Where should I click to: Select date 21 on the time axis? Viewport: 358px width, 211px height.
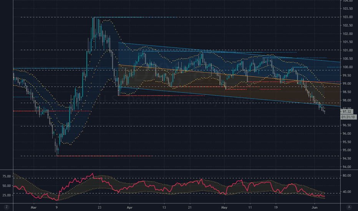[x=190, y=208]
